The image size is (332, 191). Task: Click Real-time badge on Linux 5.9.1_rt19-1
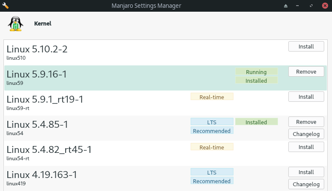pos(212,97)
